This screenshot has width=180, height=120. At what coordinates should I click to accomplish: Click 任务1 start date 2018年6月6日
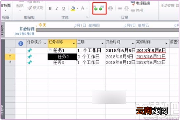121,51
